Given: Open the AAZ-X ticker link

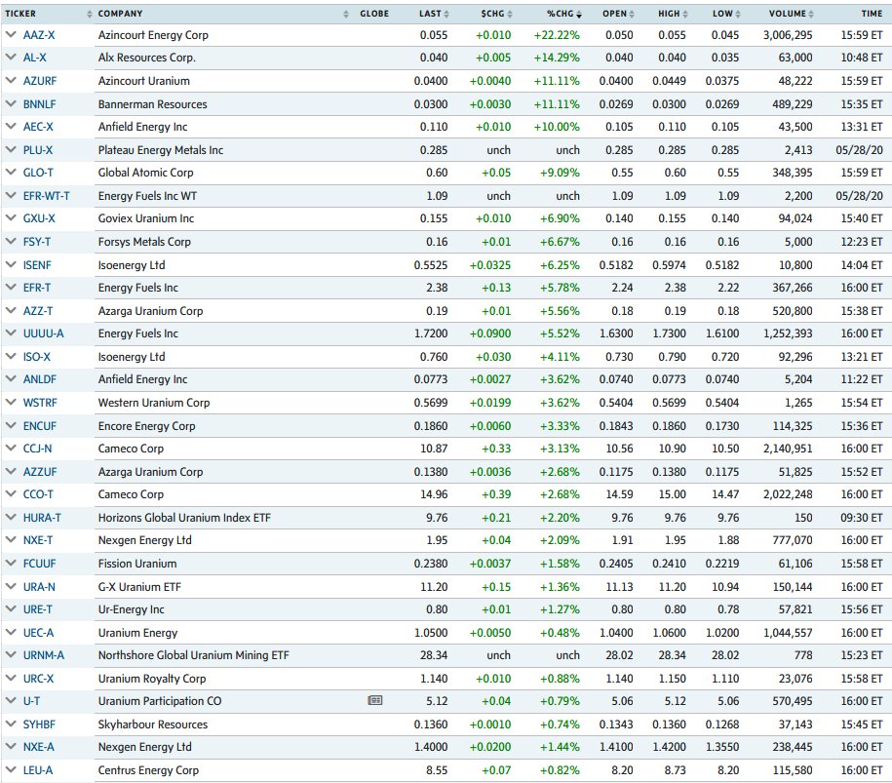Looking at the screenshot, I should (39, 35).
